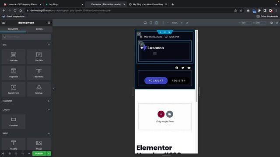The image size is (280, 157).
Task: Click the gray add template folder button
Action: coord(170,114)
